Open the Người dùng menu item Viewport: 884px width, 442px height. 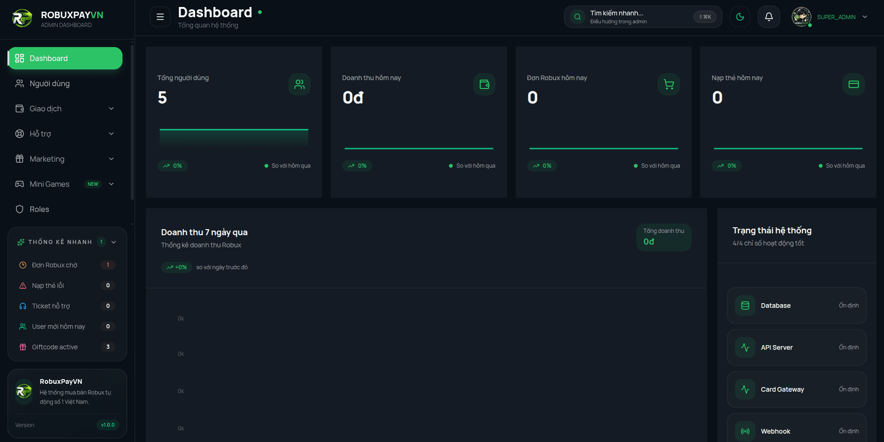click(x=66, y=83)
